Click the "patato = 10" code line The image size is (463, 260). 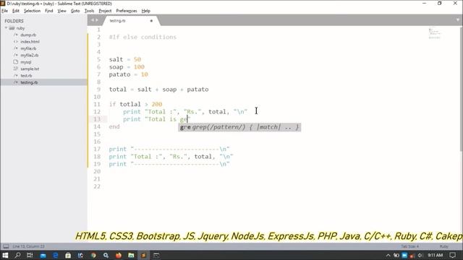click(x=129, y=74)
